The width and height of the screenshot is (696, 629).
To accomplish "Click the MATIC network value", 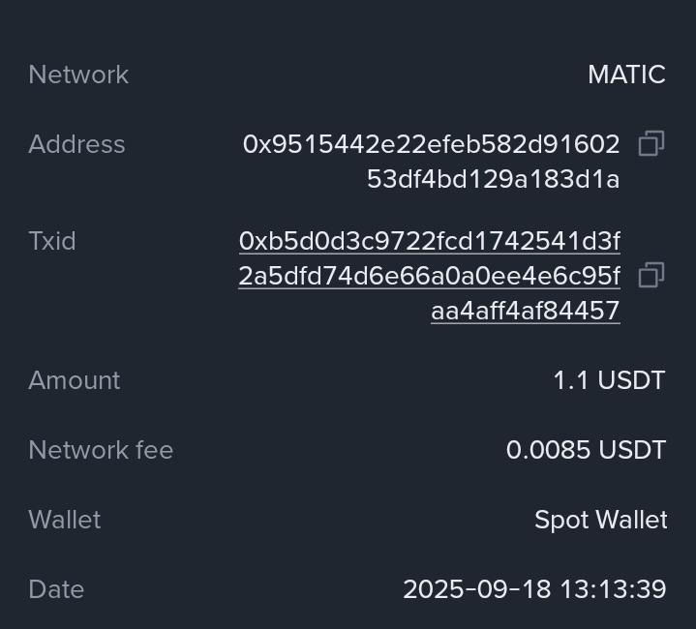I will 626,75.
